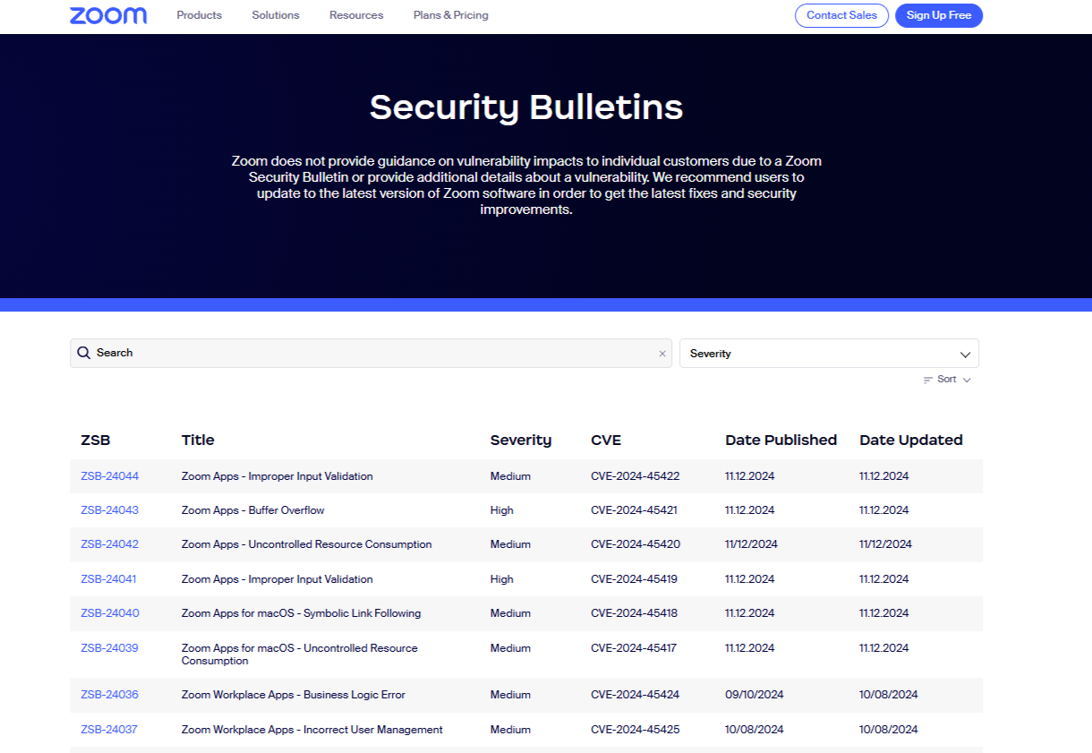The height and width of the screenshot is (753, 1092).
Task: Click the Sign Up Free button
Action: [939, 15]
